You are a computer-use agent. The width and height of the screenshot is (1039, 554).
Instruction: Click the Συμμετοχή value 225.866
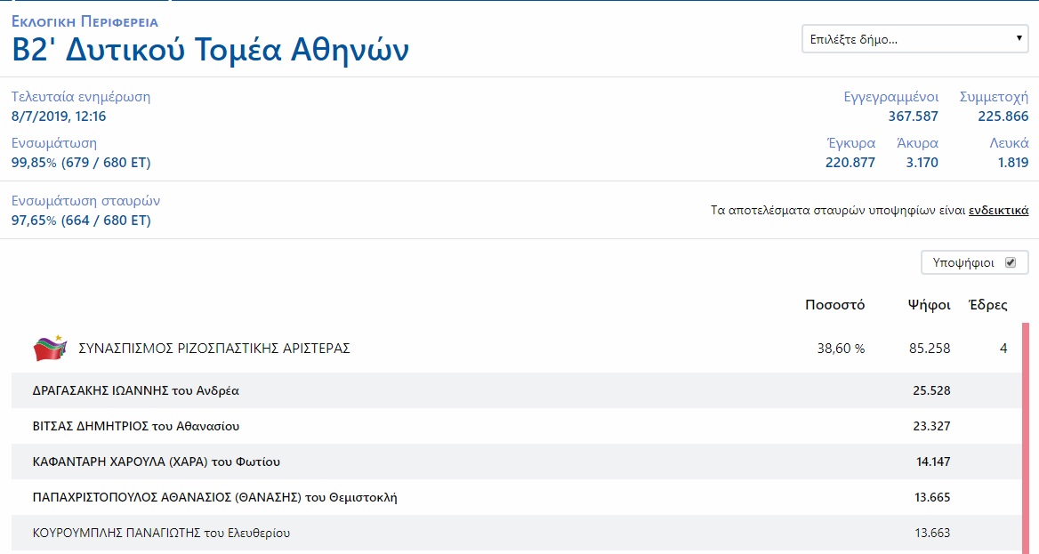(x=1003, y=116)
